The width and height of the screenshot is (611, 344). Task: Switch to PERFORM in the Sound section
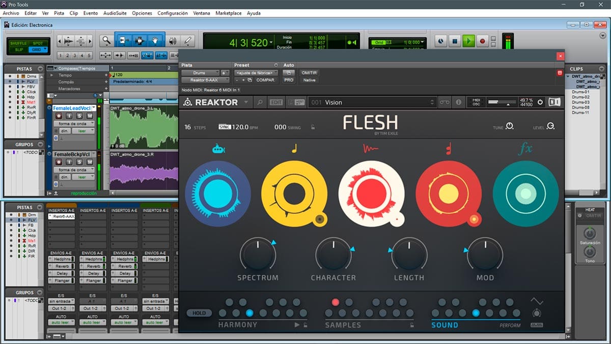point(510,325)
